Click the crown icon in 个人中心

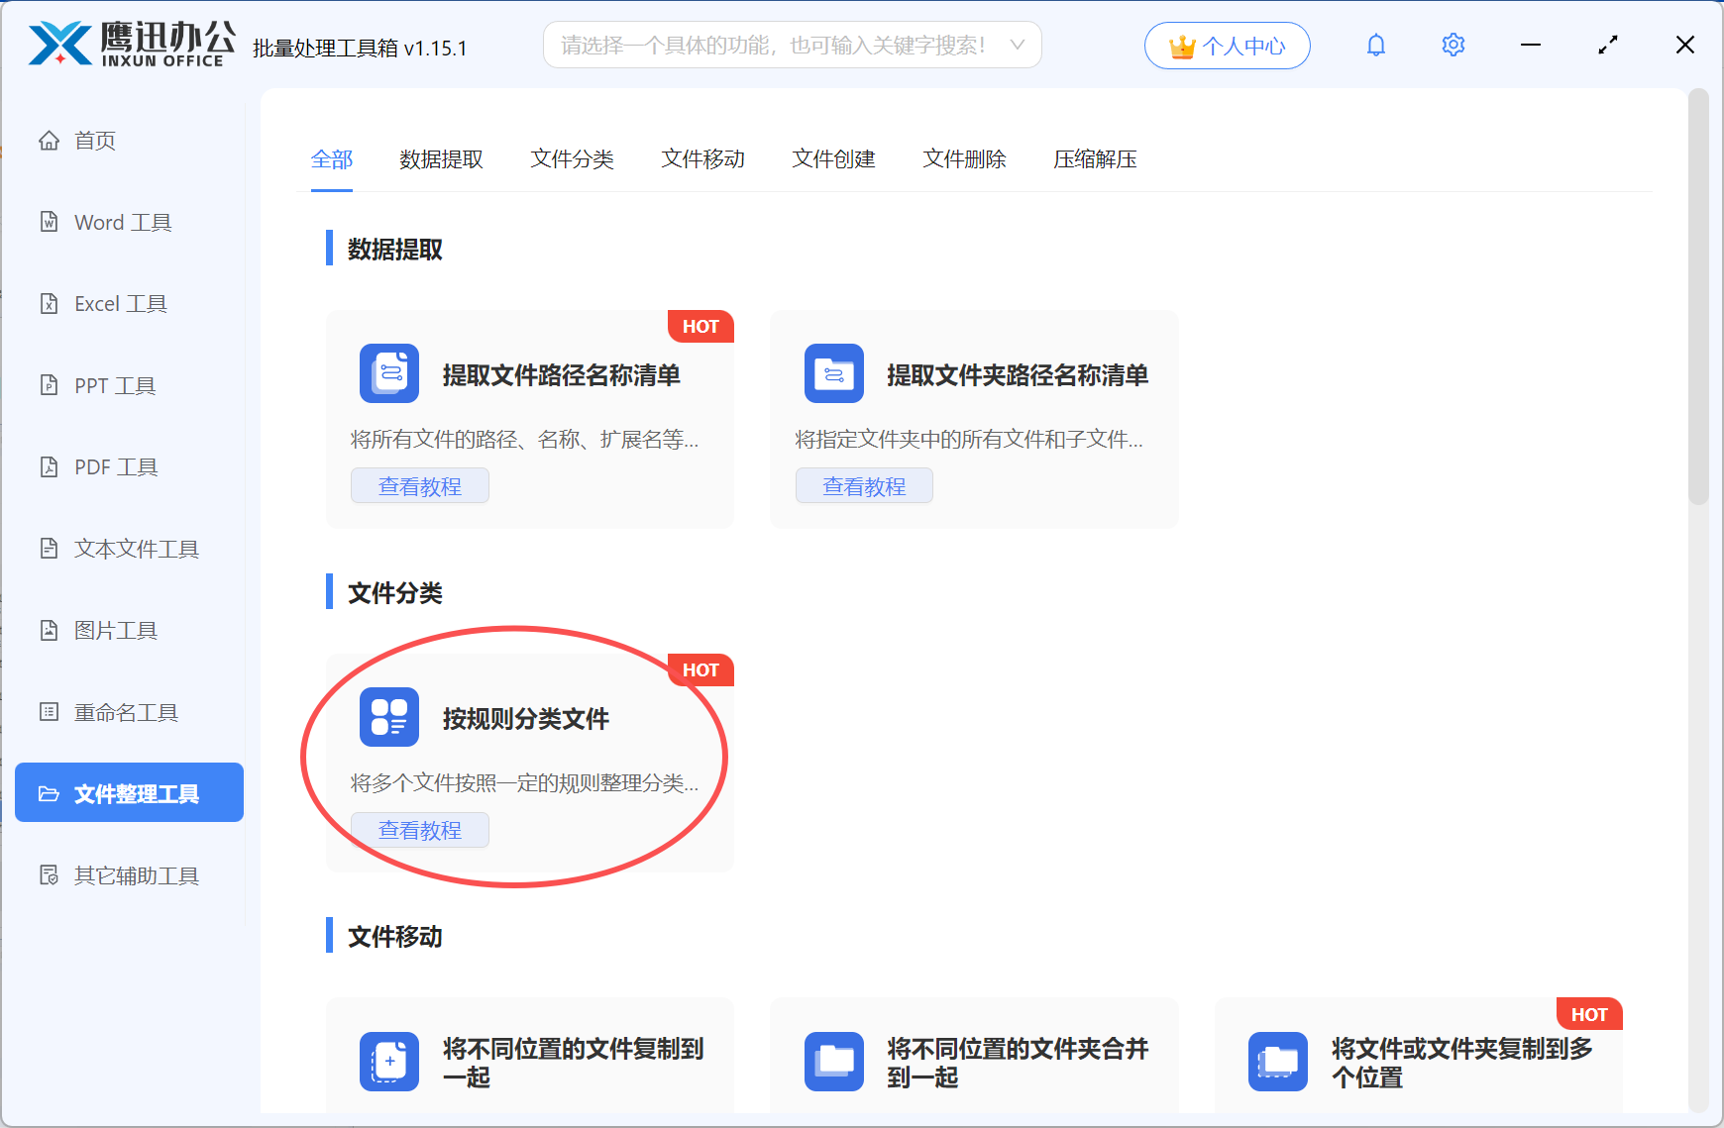pyautogui.click(x=1182, y=47)
